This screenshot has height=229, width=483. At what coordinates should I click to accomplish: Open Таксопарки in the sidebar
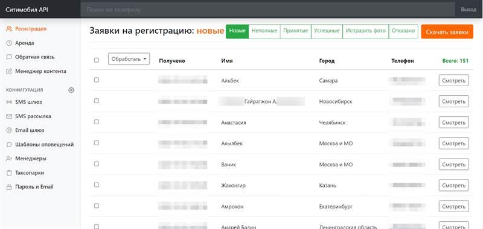[30, 173]
